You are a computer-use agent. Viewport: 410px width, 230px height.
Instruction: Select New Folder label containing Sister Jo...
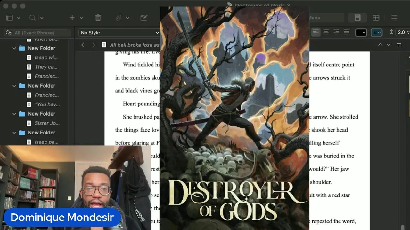tap(42, 114)
